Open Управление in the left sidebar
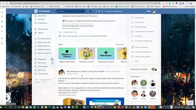The width and height of the screenshot is (196, 110). 42,23
